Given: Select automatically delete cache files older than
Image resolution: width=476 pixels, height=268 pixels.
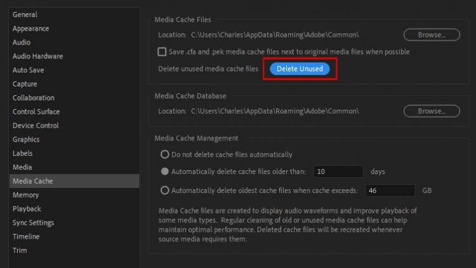Looking at the screenshot, I should [166, 171].
